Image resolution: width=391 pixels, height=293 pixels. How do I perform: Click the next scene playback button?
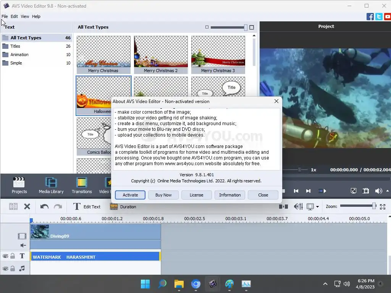pos(322,191)
